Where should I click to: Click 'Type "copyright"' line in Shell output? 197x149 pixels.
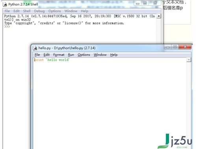(x=64, y=23)
